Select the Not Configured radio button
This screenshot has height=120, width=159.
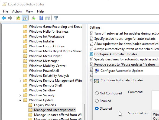point(97,93)
